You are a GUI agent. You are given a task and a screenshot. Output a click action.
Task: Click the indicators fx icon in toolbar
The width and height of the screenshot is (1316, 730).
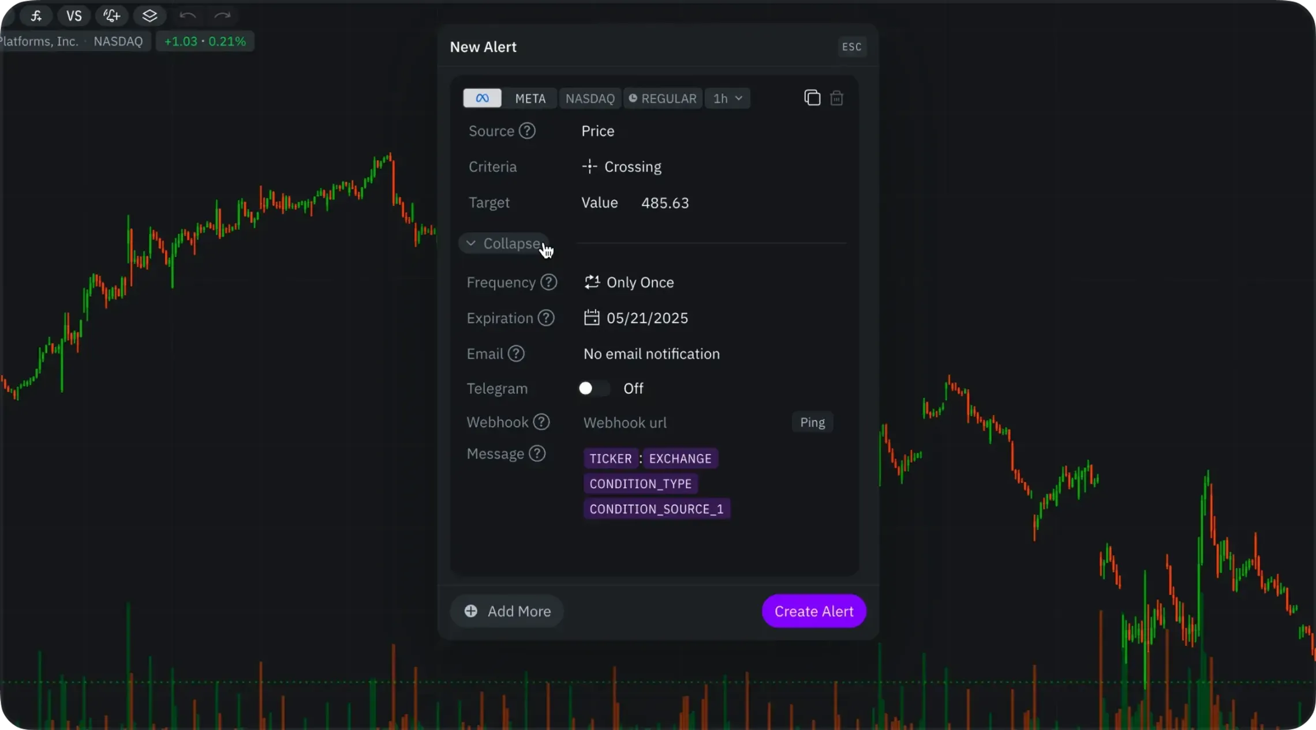[x=36, y=16]
